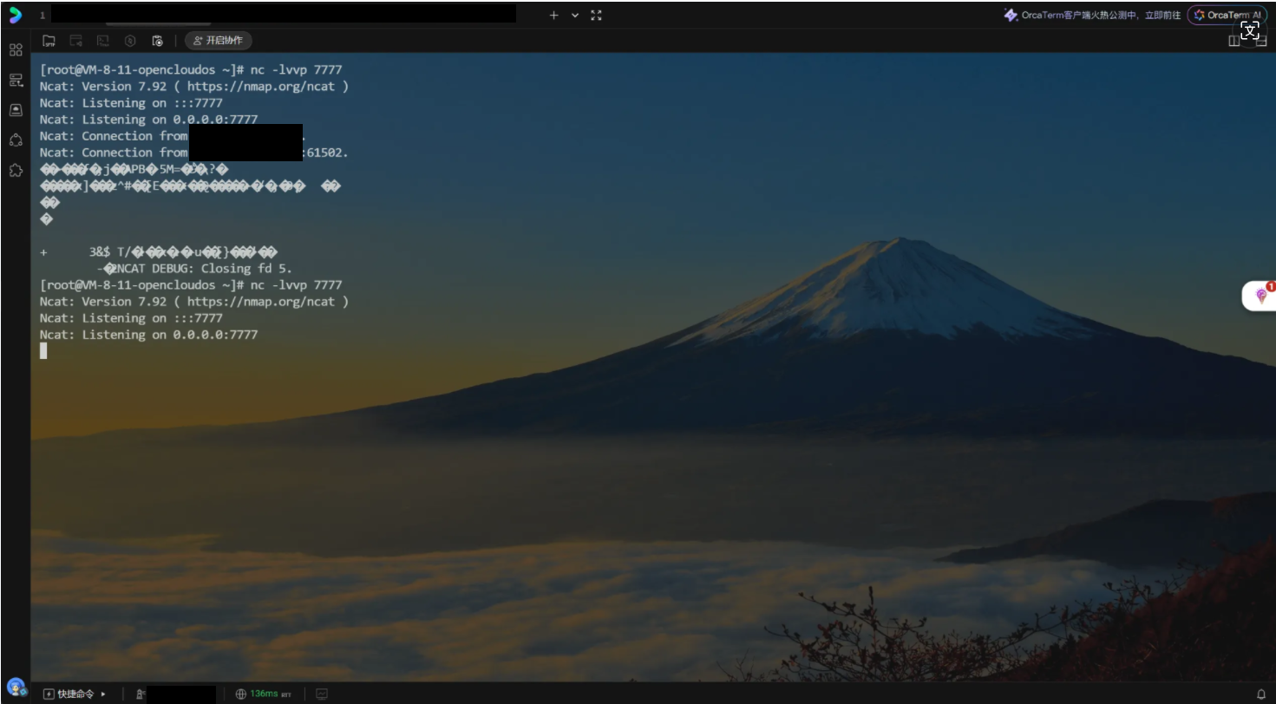The width and height of the screenshot is (1276, 704).
Task: Click the nmap.org/ncat URL in first Ncat output
Action: [261, 86]
